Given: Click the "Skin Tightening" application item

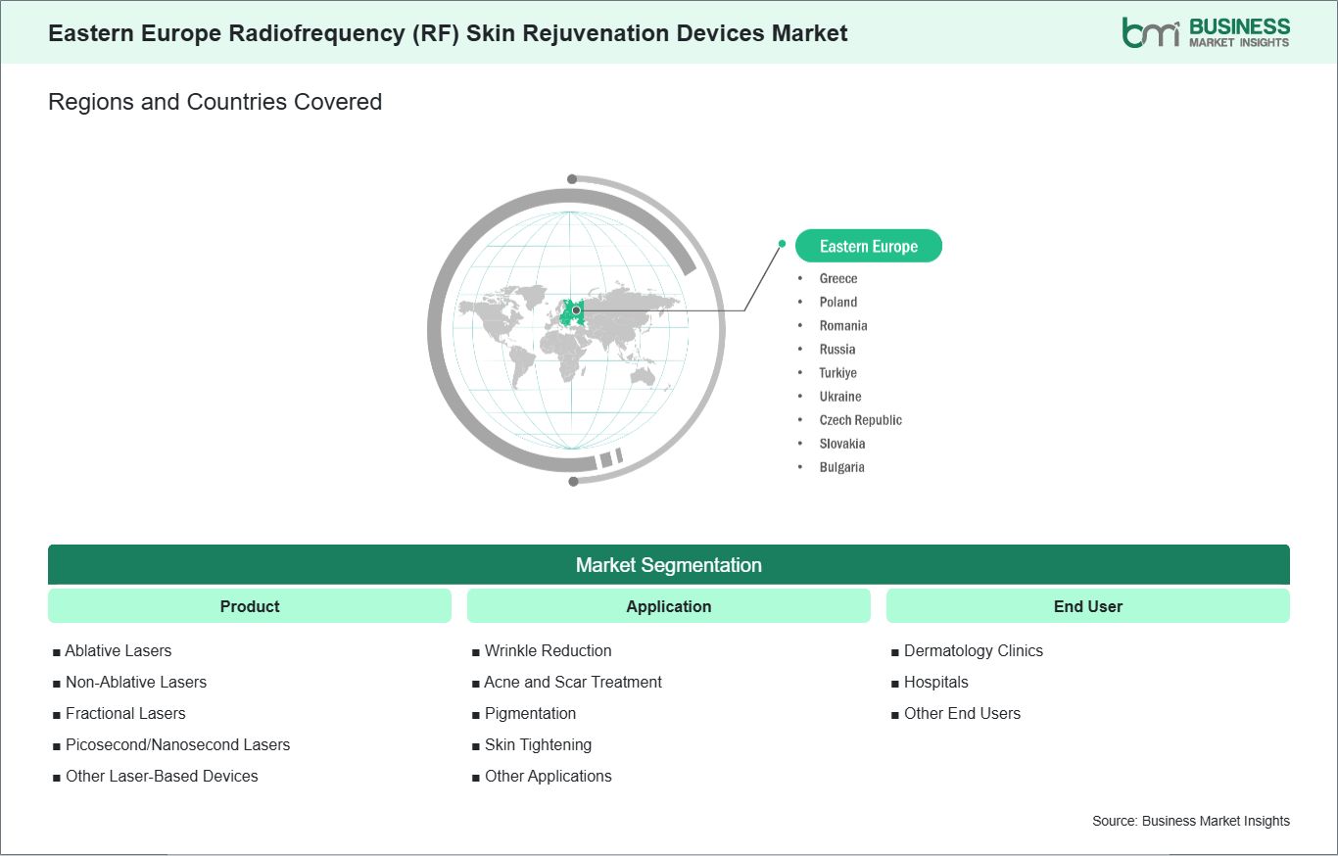Looking at the screenshot, I should pos(538,744).
